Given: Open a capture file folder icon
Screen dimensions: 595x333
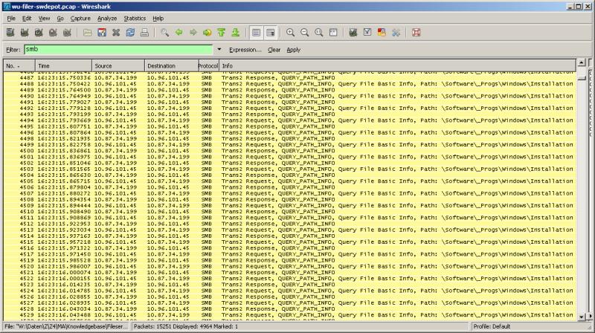Looking at the screenshot, I should click(x=88, y=33).
